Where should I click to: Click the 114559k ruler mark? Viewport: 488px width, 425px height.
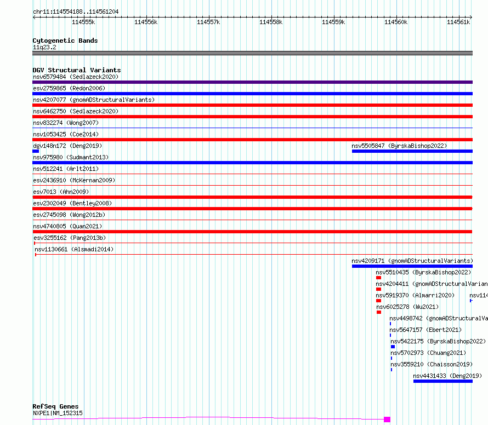(x=333, y=22)
